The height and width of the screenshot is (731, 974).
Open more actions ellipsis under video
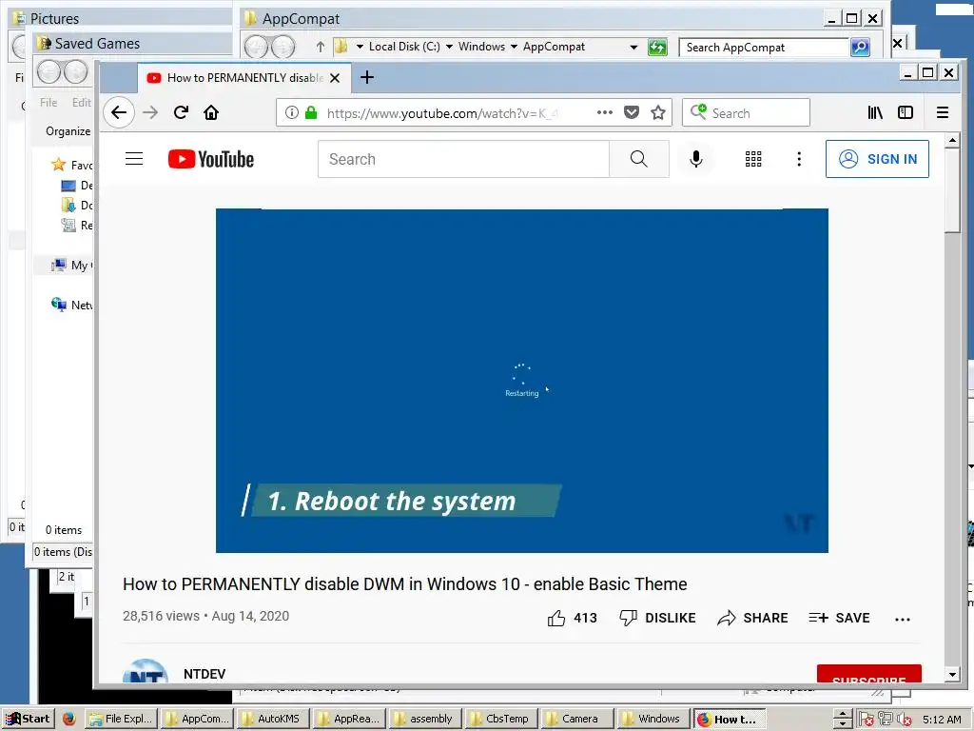coord(903,619)
